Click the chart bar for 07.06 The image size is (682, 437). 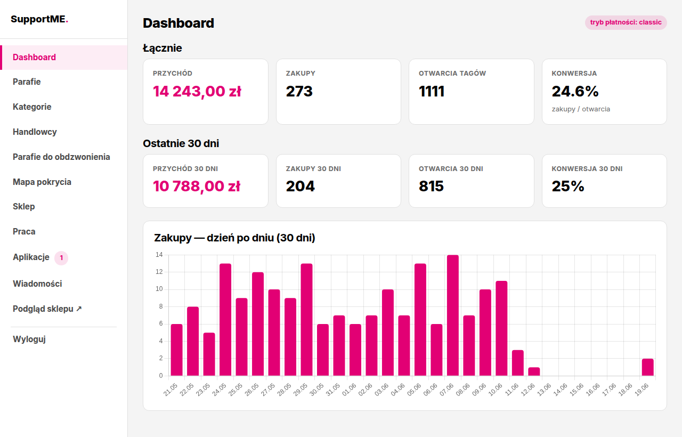point(453,315)
